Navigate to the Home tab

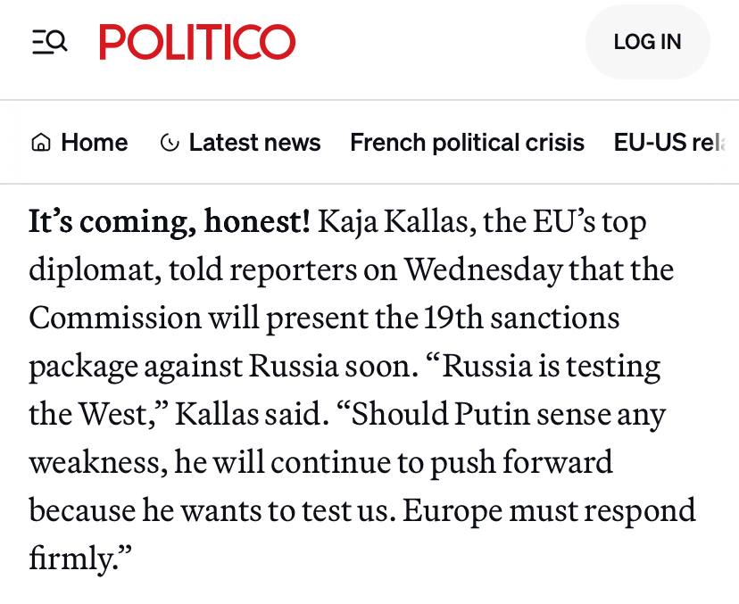[94, 142]
